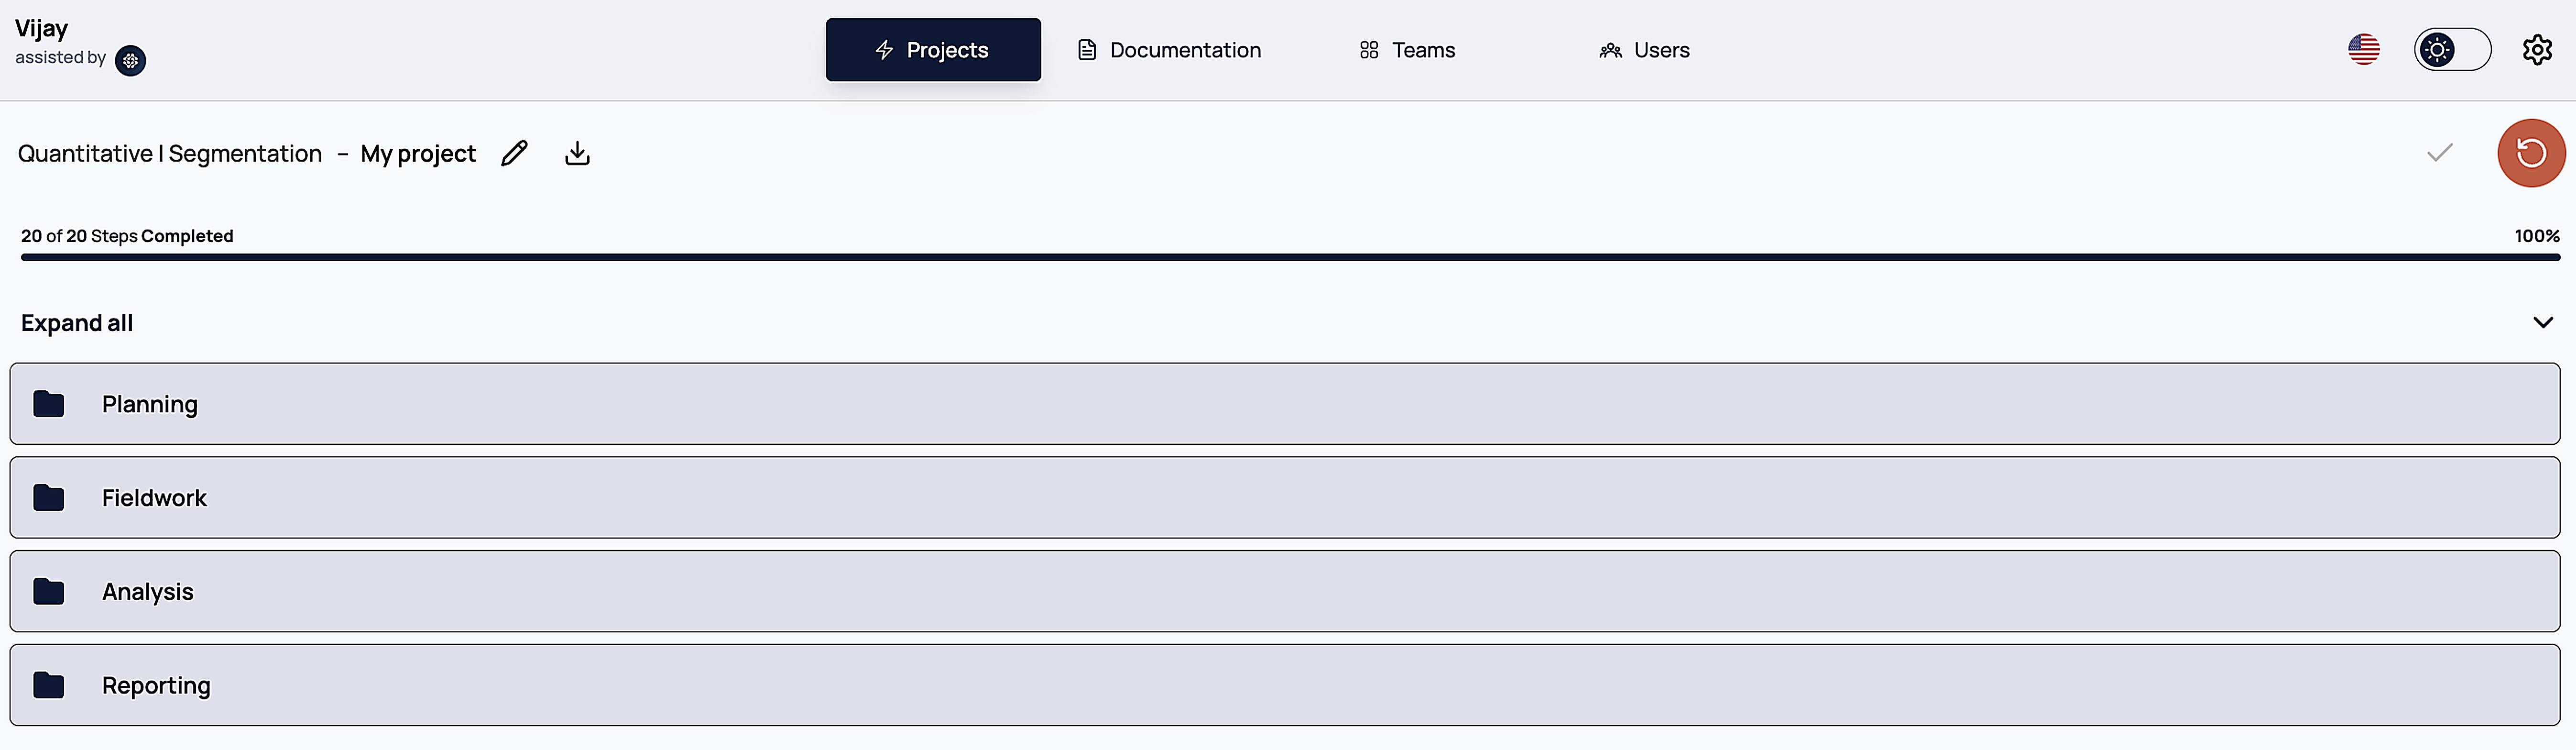The width and height of the screenshot is (2576, 750).
Task: Change language using the US flag icon
Action: click(2364, 50)
